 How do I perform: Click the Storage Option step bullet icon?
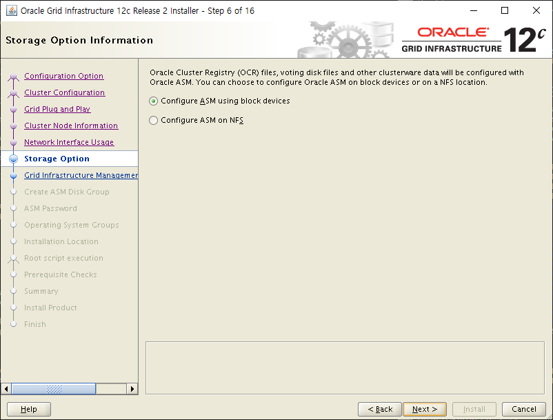pyautogui.click(x=13, y=159)
